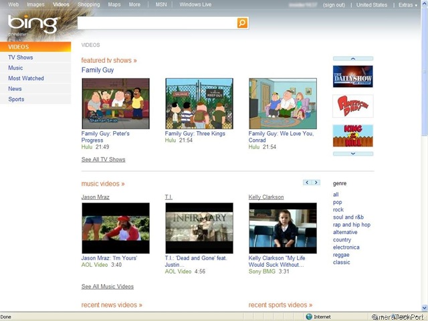Filter genre by reggae
This screenshot has height=321, width=428.
point(341,255)
